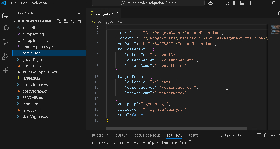Select config.json in Explorer tree
The width and height of the screenshot is (280, 149).
coord(49,53)
